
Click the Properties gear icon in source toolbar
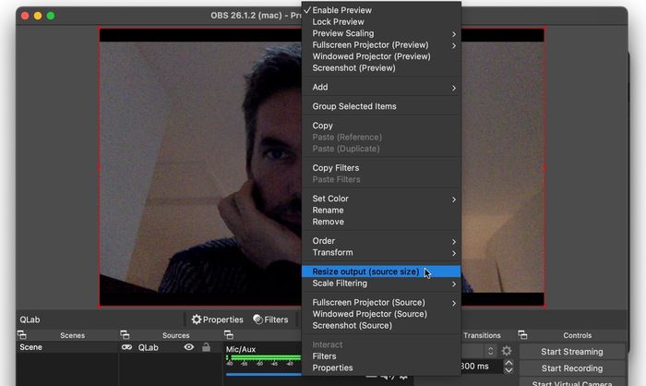[x=197, y=320]
